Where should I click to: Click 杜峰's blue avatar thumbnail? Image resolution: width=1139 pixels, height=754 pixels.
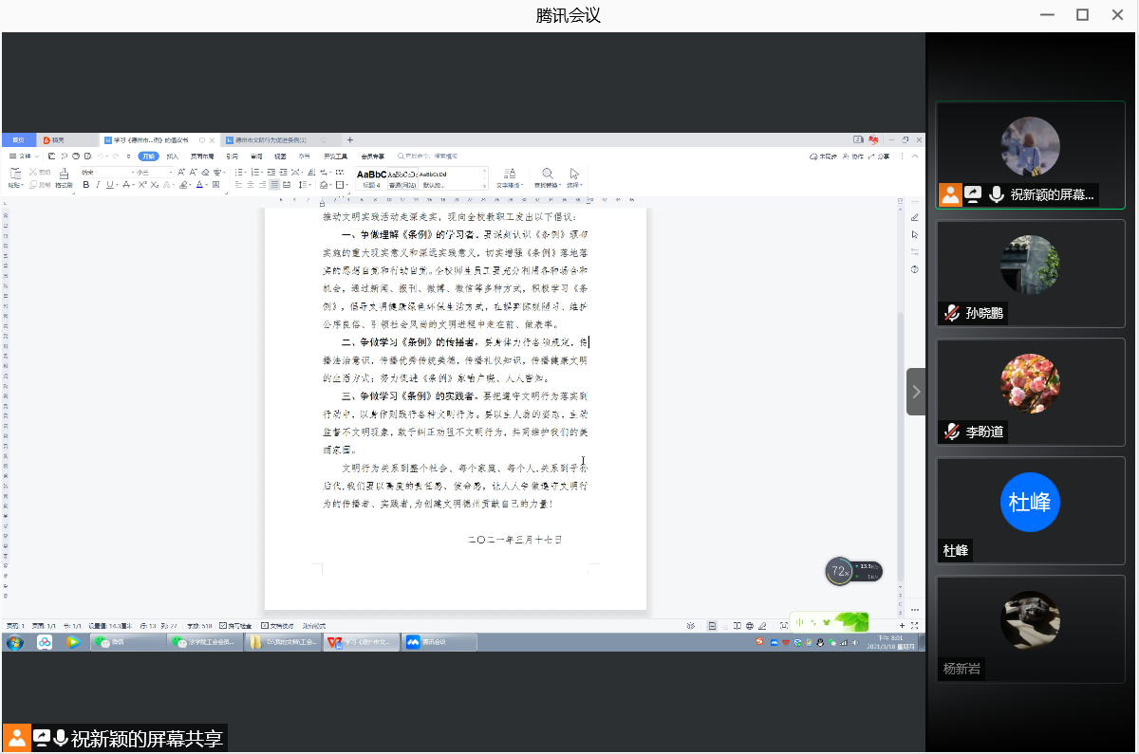(1030, 502)
